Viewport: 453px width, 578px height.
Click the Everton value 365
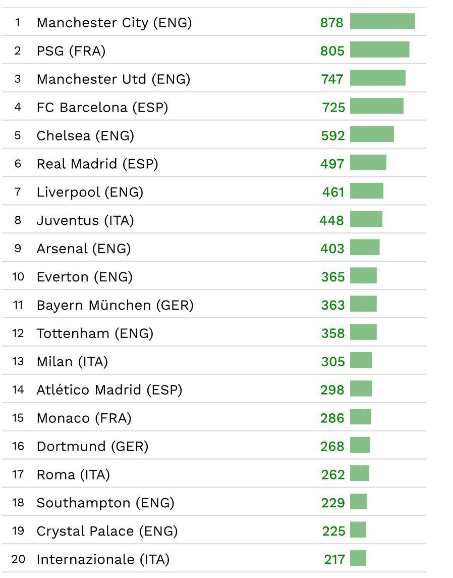point(333,277)
